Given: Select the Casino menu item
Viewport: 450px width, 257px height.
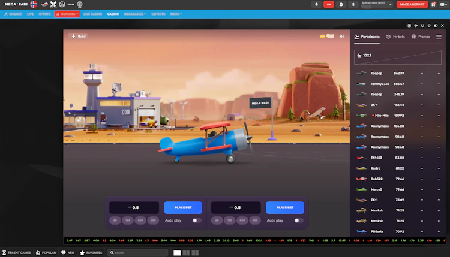Looking at the screenshot, I should (113, 14).
